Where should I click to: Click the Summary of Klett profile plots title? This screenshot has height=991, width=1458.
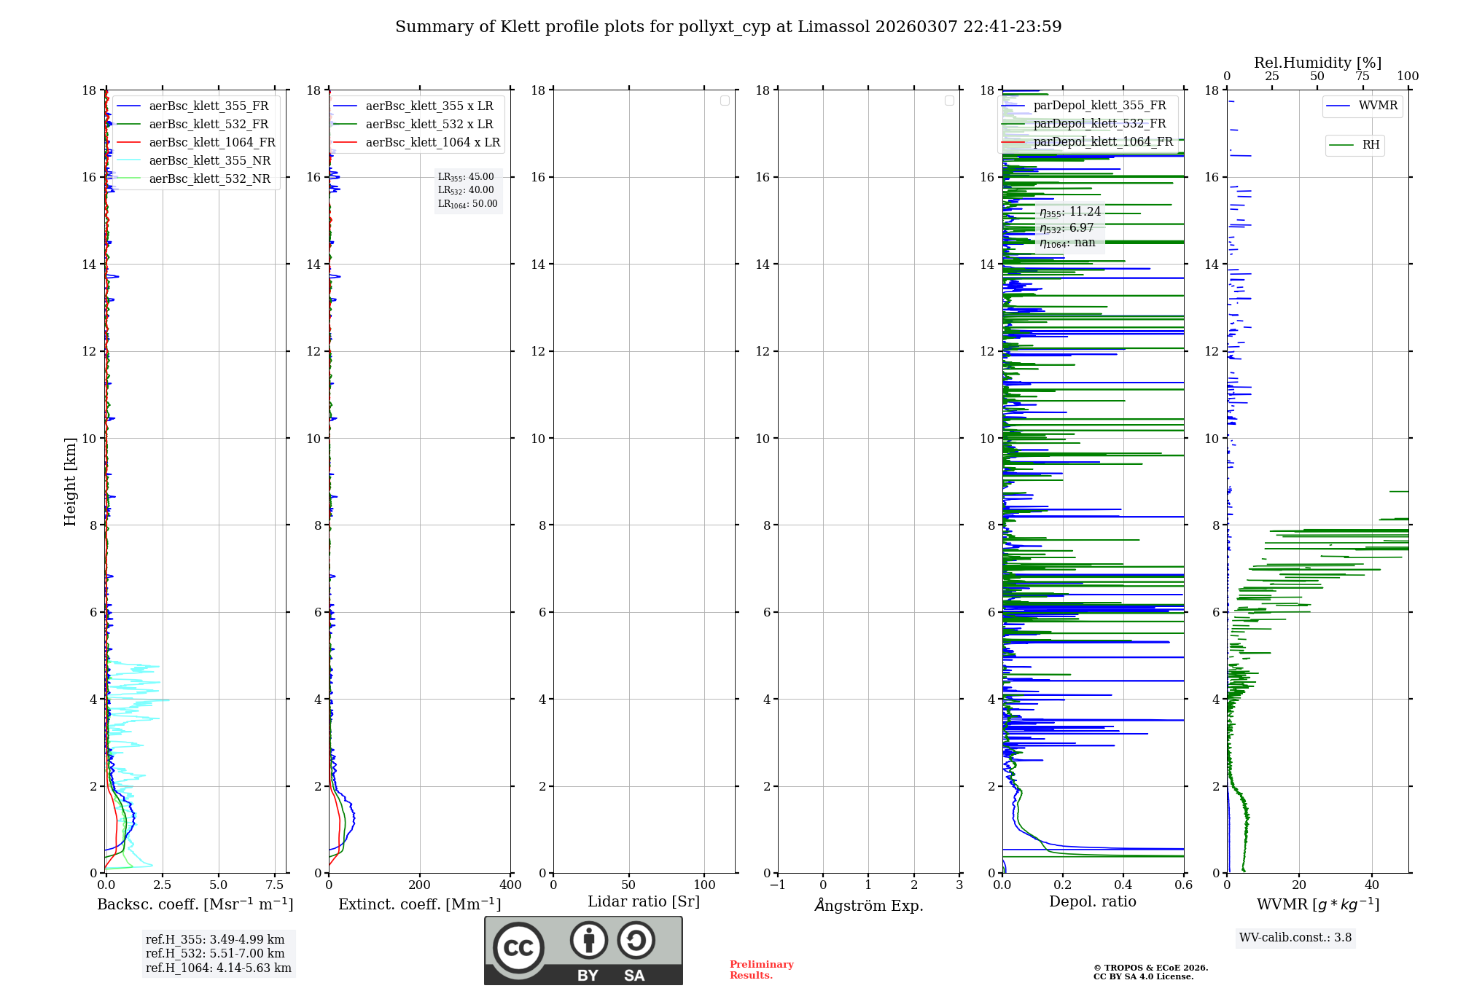[728, 27]
